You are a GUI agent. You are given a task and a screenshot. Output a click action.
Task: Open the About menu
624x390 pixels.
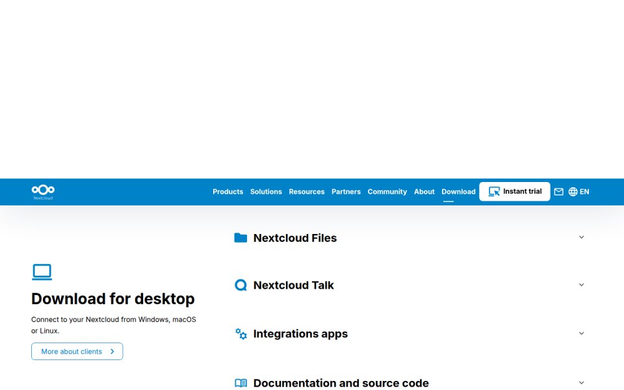pos(424,192)
